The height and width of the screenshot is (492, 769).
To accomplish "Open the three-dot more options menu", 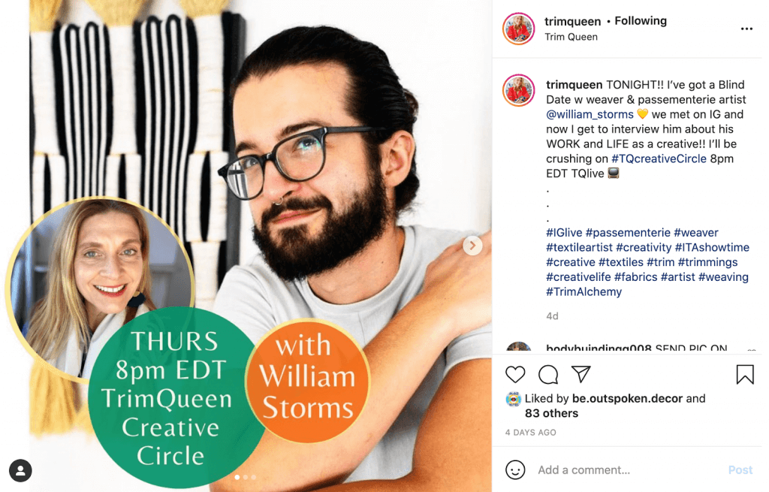I will (x=746, y=29).
